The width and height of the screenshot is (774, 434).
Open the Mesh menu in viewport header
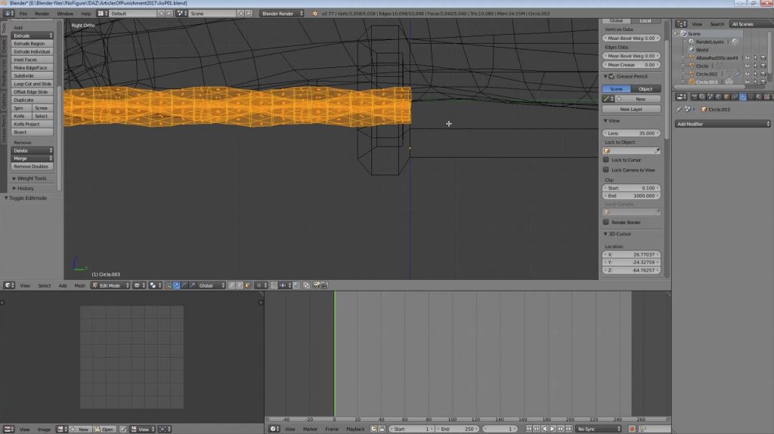pos(79,285)
